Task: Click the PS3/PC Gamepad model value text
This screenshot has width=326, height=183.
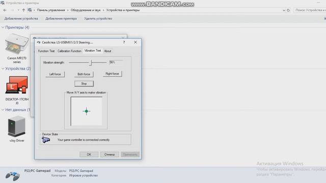Action: [x=81, y=171]
